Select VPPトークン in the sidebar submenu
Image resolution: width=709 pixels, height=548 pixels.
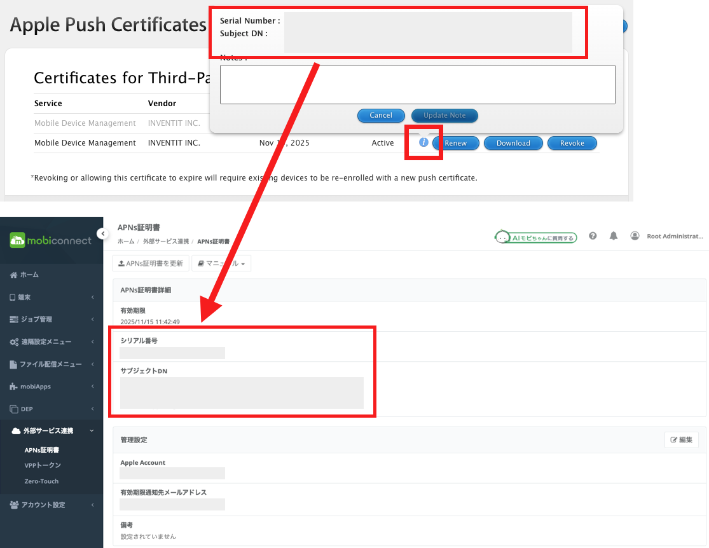pos(43,465)
